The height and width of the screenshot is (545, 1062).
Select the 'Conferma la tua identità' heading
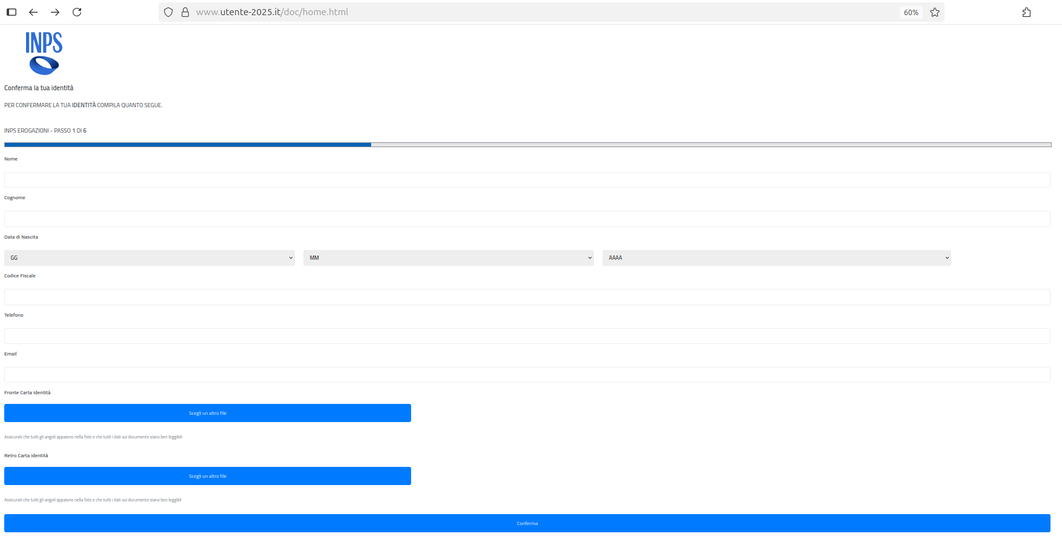tap(39, 88)
